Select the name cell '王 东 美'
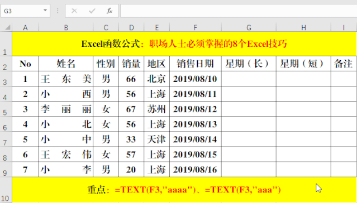The width and height of the screenshot is (357, 203). [x=66, y=79]
